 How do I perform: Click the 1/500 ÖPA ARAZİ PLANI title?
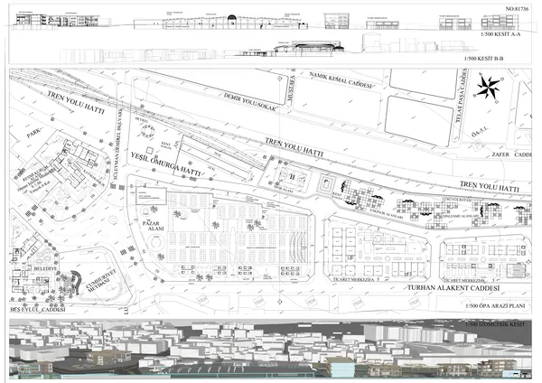tap(495, 306)
